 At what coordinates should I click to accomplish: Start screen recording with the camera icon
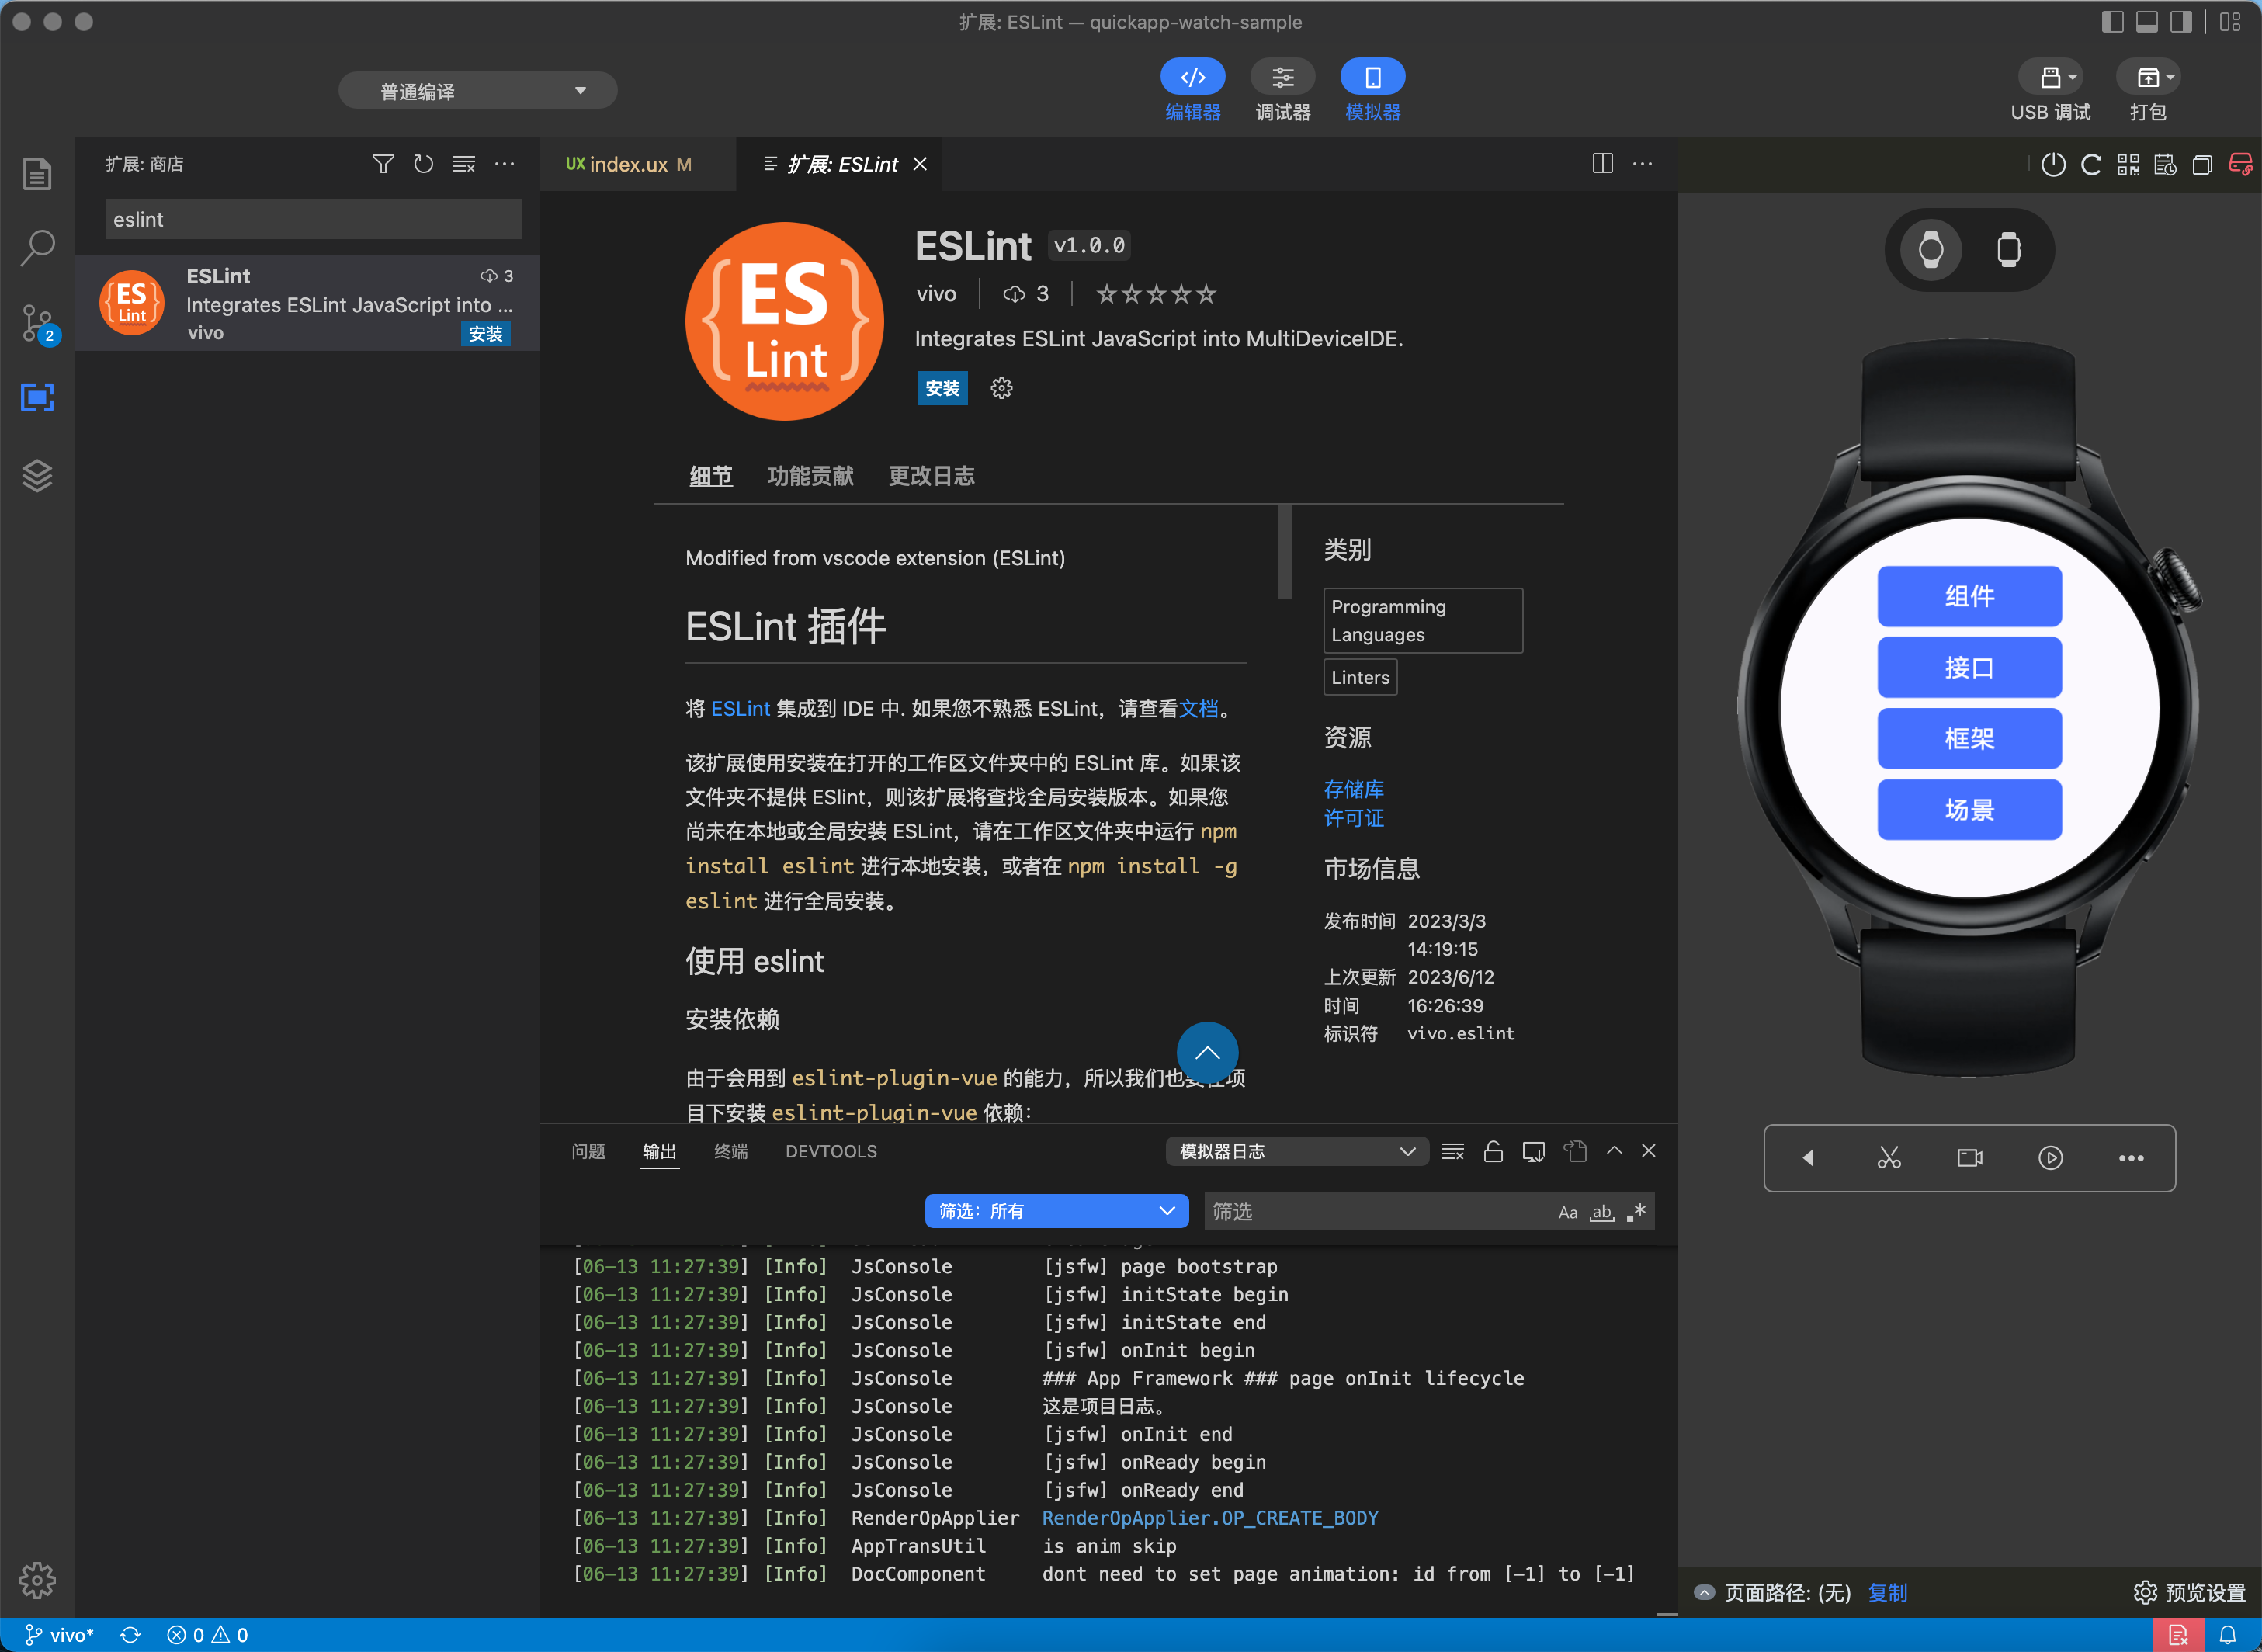[1970, 1158]
